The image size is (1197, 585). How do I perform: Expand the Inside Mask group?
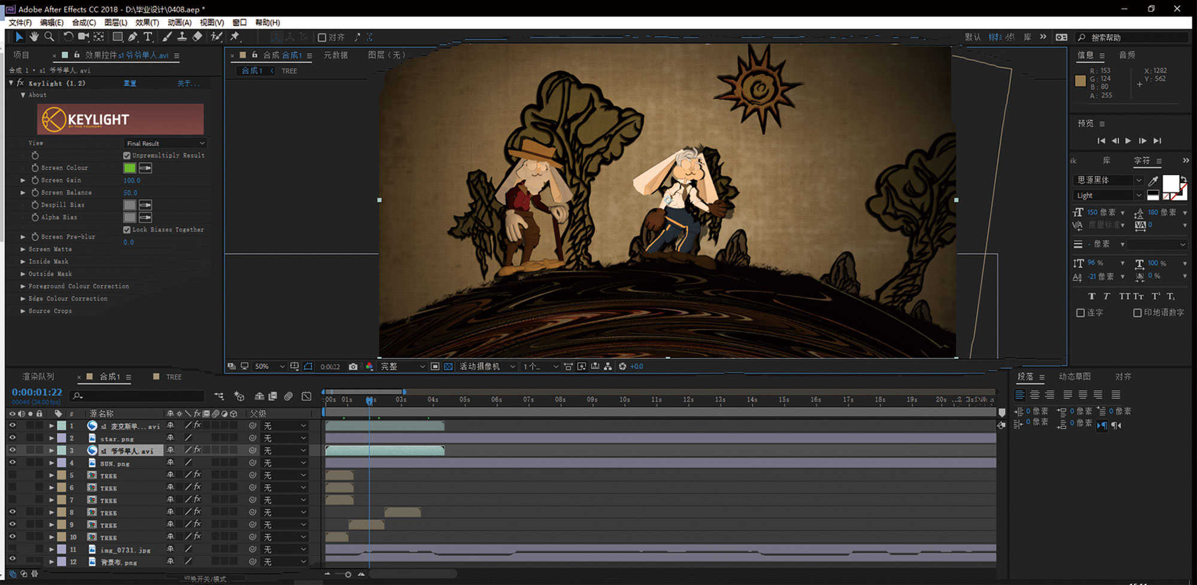(x=23, y=261)
